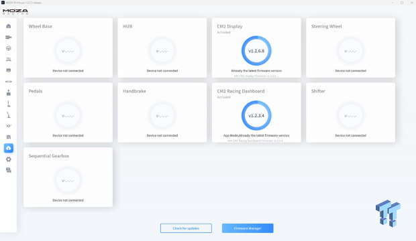Open pedals settings sidebar icon

(x=9, y=60)
